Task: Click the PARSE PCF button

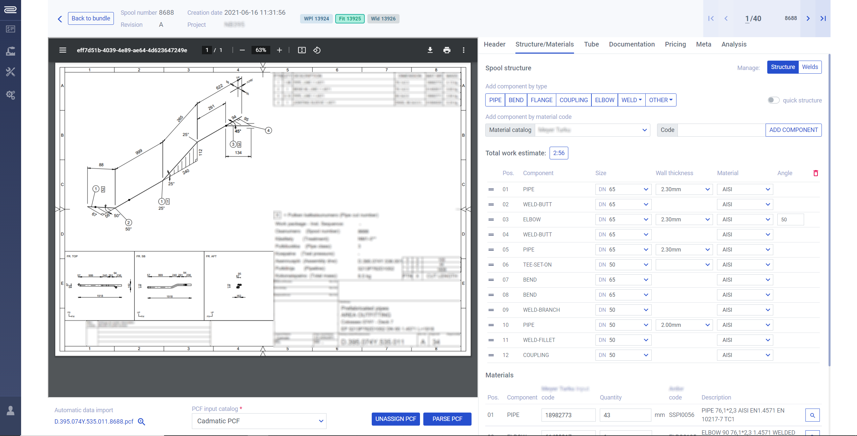Action: point(447,419)
